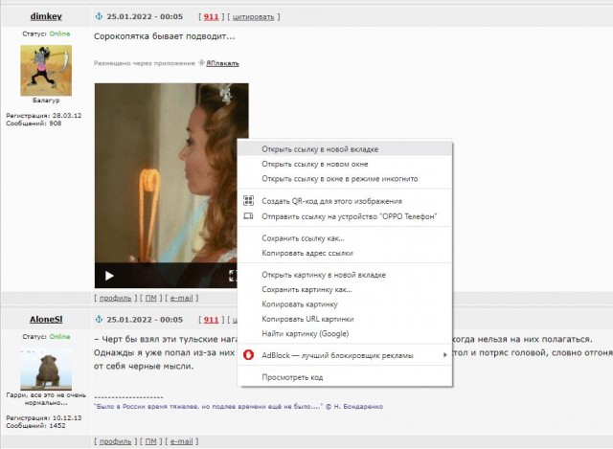Image resolution: width=613 pixels, height=449 pixels.
Task: Select 'Открыть ссылку в новом окне'
Action: point(345,164)
